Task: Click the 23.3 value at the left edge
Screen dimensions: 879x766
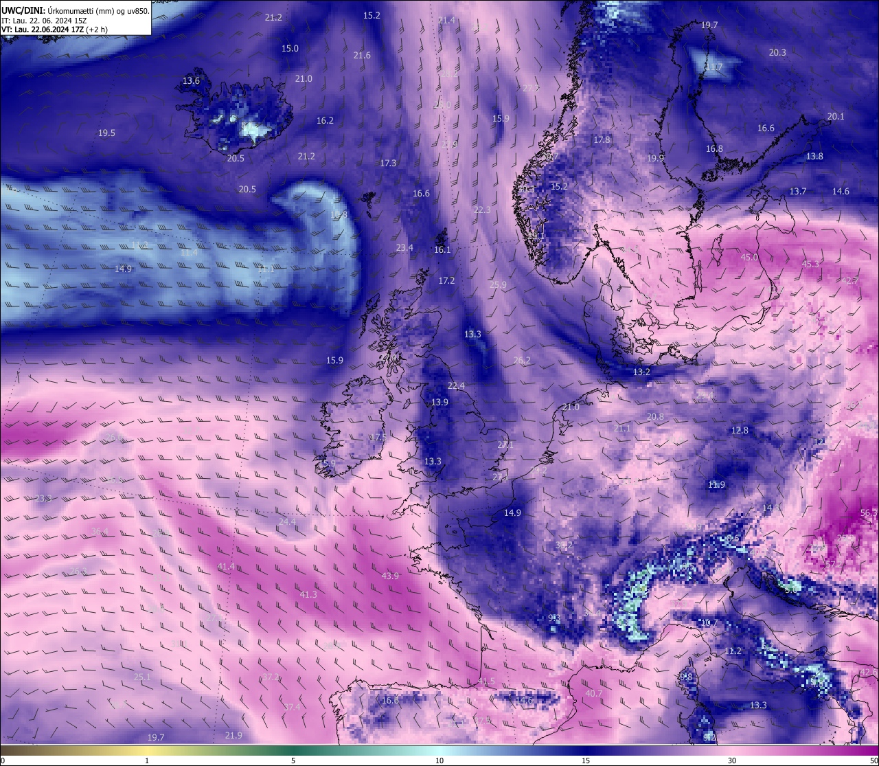Action: point(43,499)
